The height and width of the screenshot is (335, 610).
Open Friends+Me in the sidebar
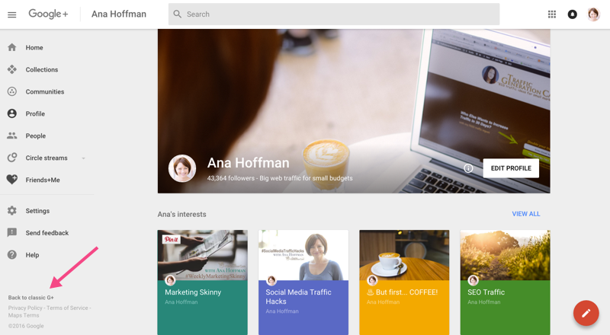[x=43, y=180]
